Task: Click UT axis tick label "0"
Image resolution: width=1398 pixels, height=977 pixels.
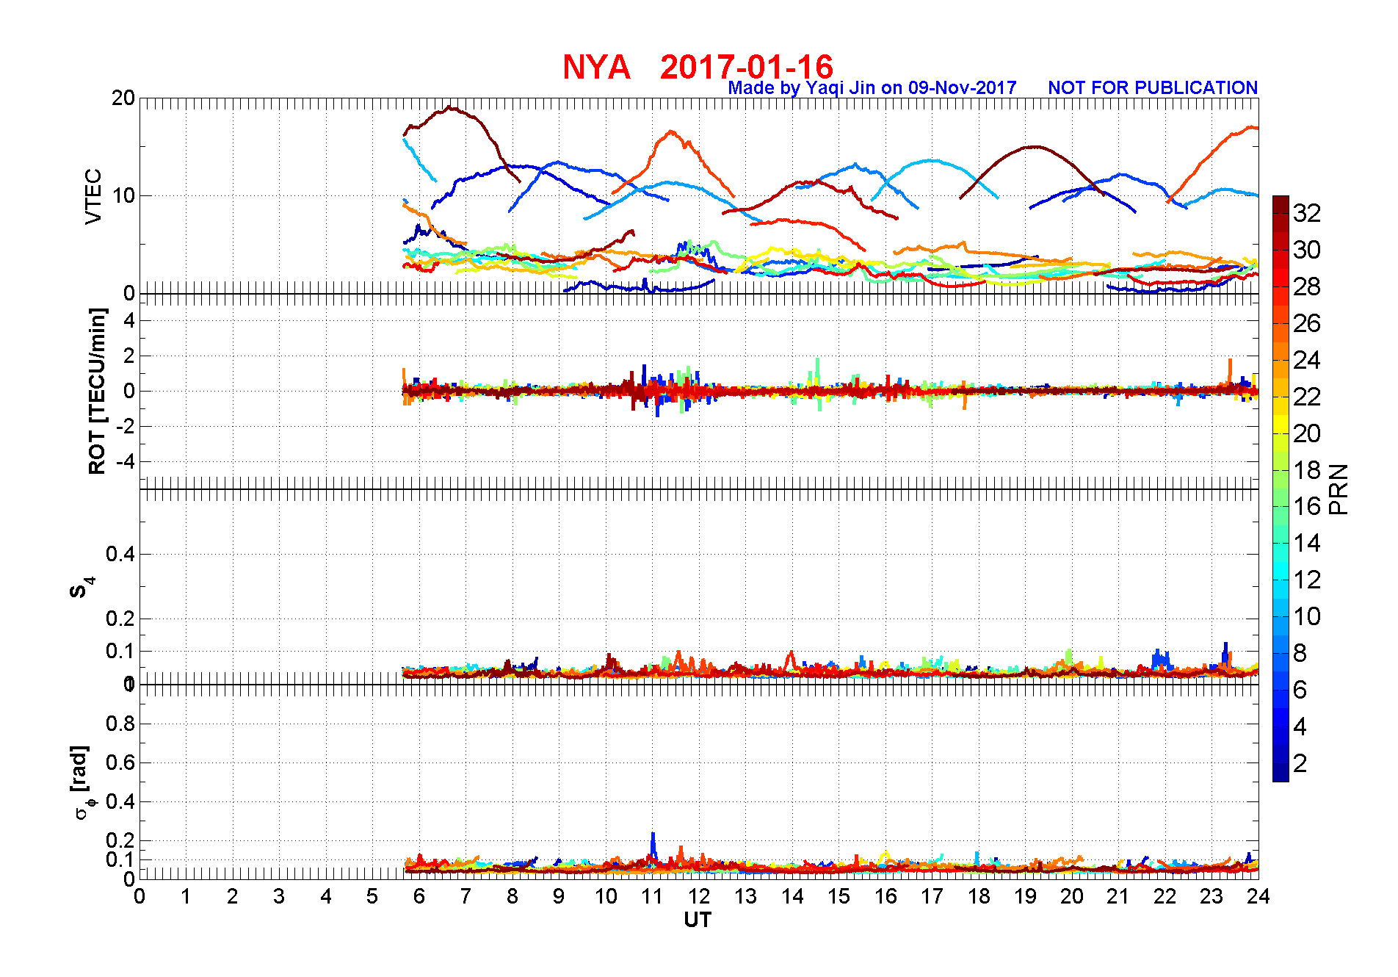Action: coord(140,896)
